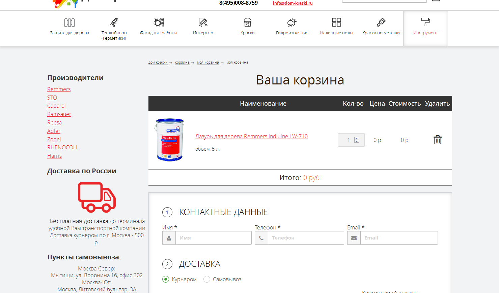Open the paint bucket Краски icon
499x293 pixels.
pos(248,22)
